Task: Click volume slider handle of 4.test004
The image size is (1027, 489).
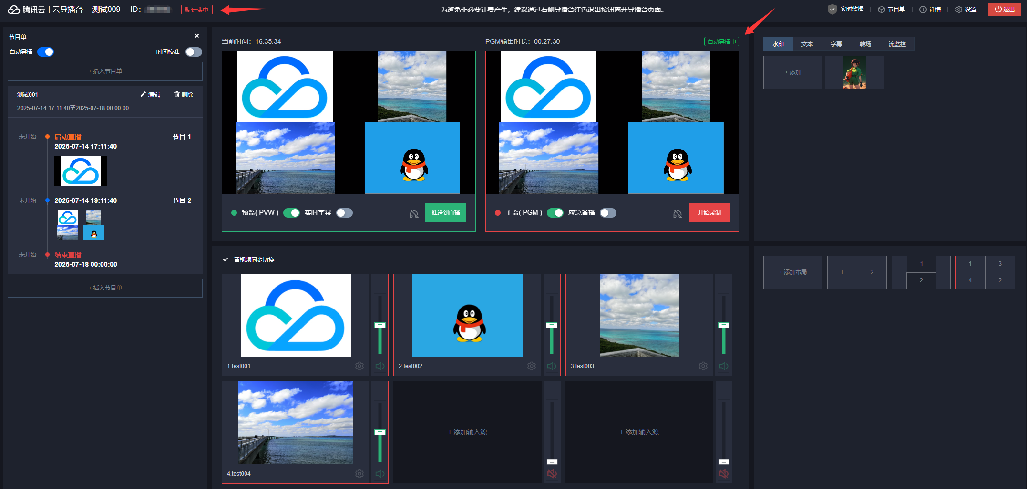Action: point(380,432)
